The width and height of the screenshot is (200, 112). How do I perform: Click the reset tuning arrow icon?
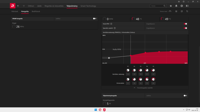click(187, 11)
